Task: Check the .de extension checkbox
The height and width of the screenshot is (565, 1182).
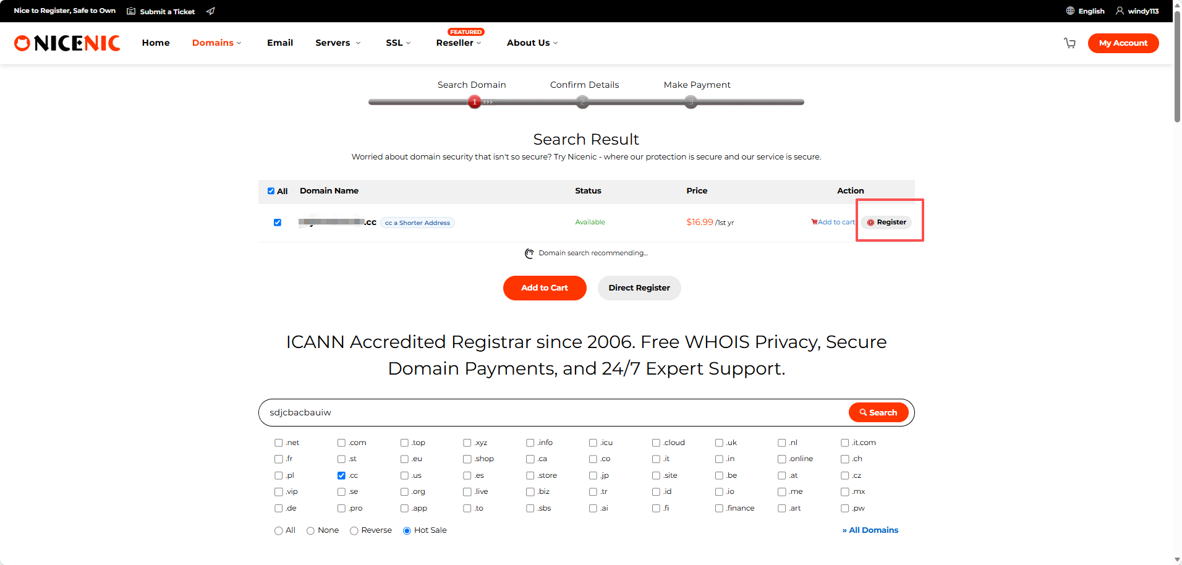Action: pos(279,508)
